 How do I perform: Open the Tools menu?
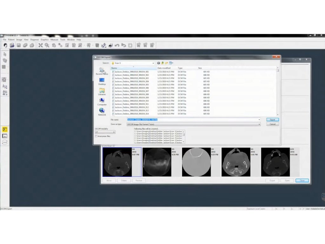63,40
